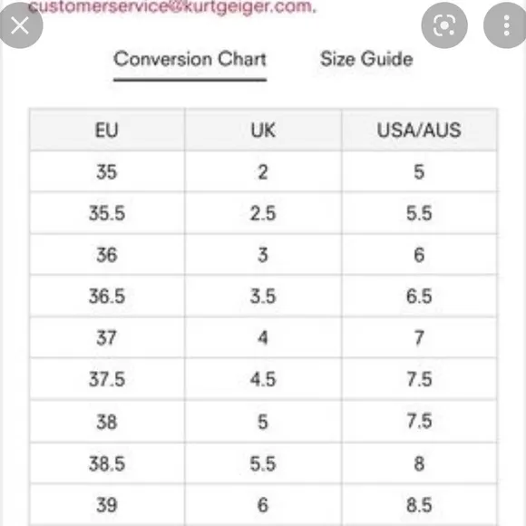Select the EU 38.5 size cell
The height and width of the screenshot is (526, 526).
(107, 463)
